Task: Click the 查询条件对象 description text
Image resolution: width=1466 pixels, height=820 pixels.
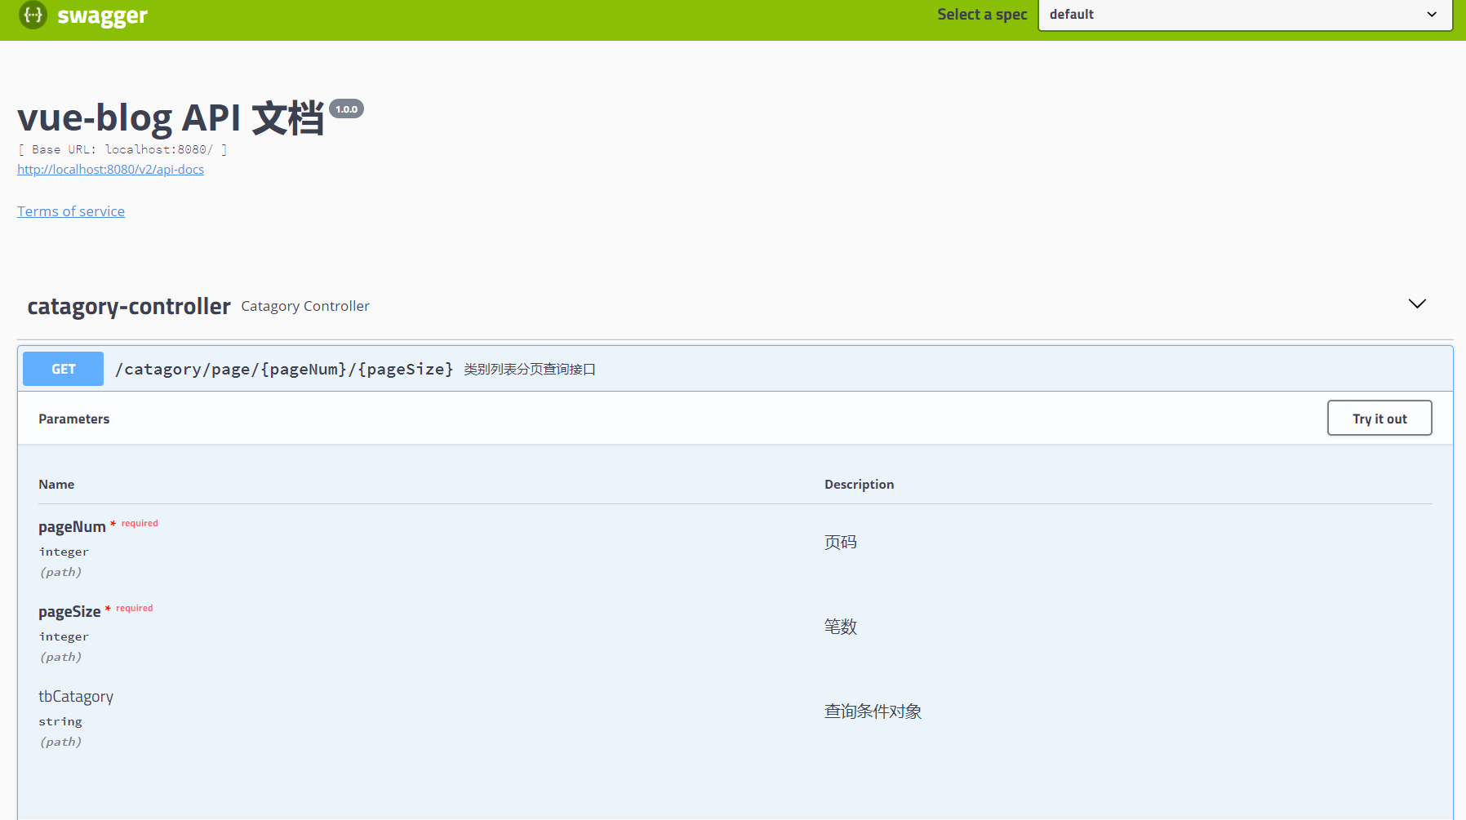Action: coord(873,711)
